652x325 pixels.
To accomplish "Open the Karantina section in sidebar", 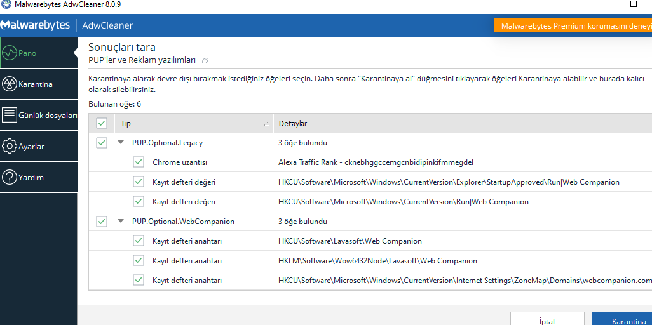I will (x=36, y=84).
